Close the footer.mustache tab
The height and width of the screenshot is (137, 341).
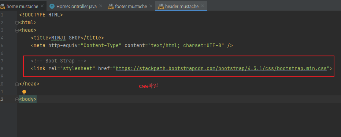coord(151,6)
